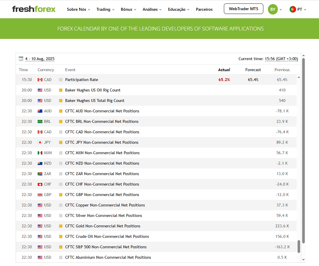Click the freshforex logo
The width and height of the screenshot is (319, 266).
coord(34,9)
